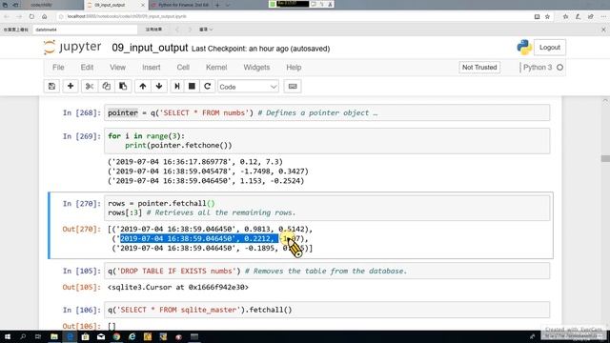
Task: Click browser back arrow
Action: [7, 17]
